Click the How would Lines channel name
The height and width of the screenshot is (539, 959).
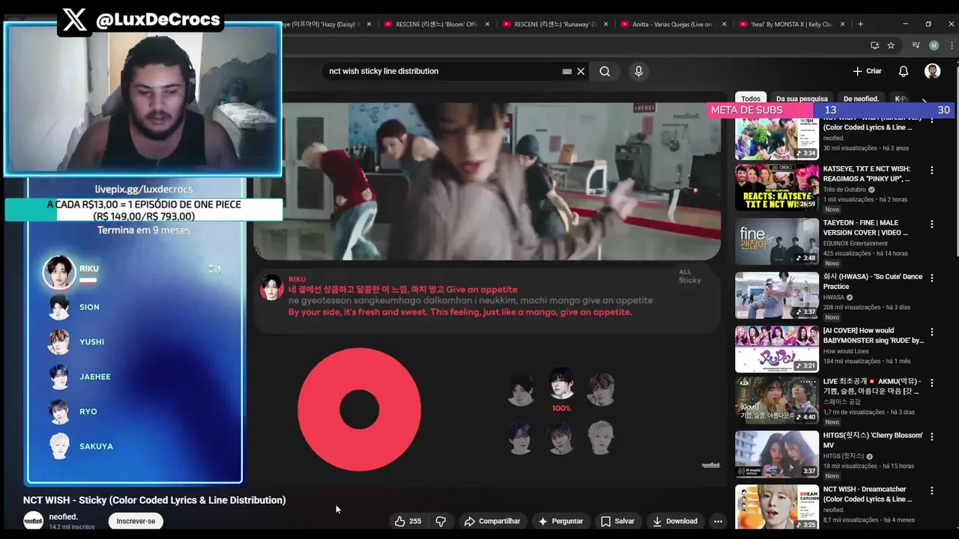[x=846, y=351]
